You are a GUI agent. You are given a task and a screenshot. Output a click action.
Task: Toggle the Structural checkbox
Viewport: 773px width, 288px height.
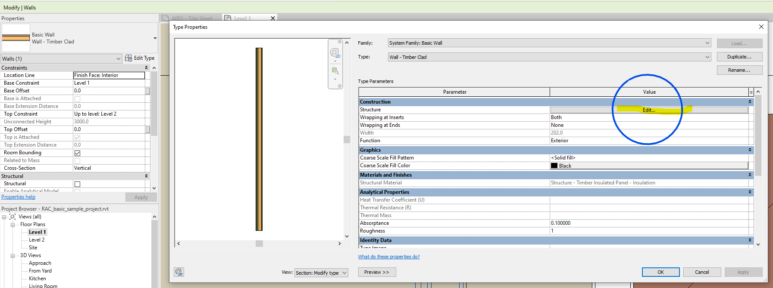[x=78, y=184]
